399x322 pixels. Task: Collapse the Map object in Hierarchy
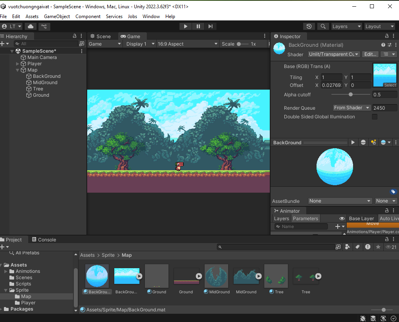coord(17,70)
